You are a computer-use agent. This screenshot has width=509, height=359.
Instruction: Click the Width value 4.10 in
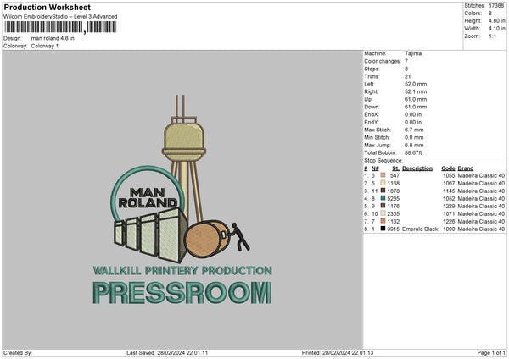[x=496, y=29]
